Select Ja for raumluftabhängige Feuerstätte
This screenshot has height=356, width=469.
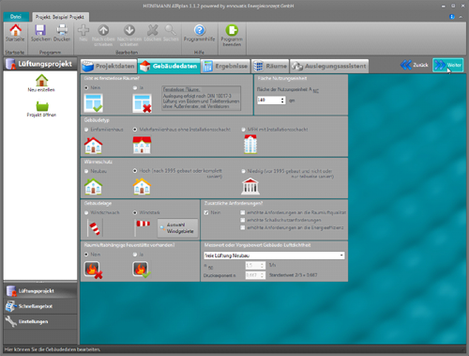point(135,255)
